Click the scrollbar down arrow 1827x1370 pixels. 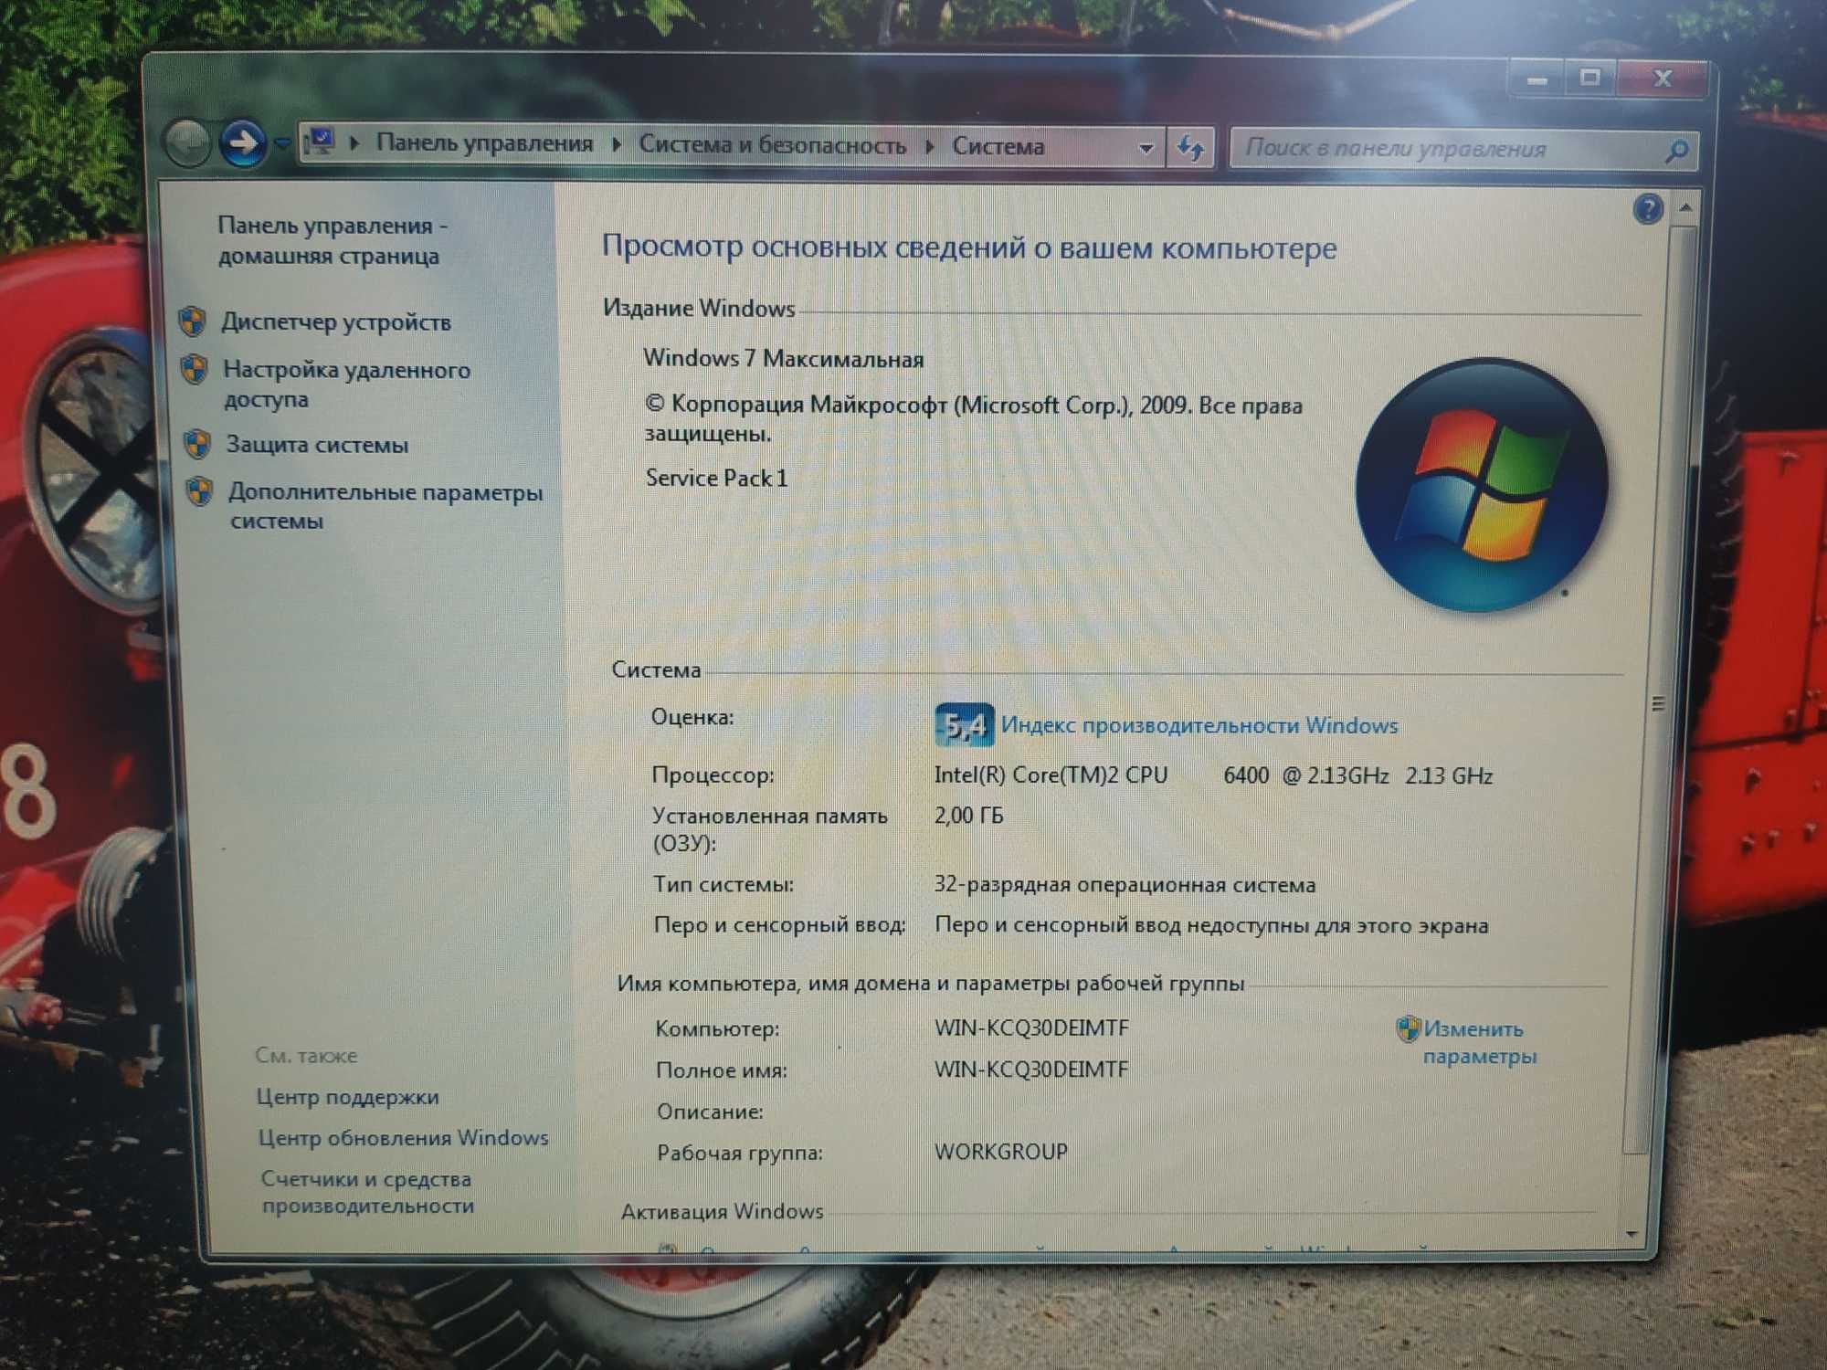coord(1632,1235)
